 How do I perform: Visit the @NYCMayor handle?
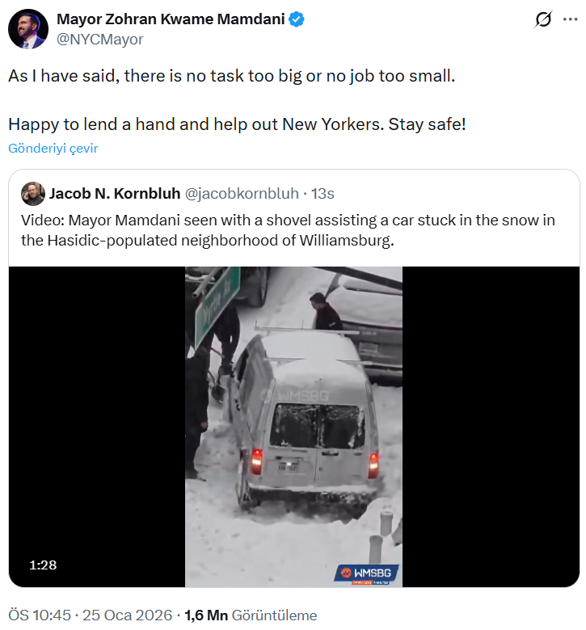99,39
